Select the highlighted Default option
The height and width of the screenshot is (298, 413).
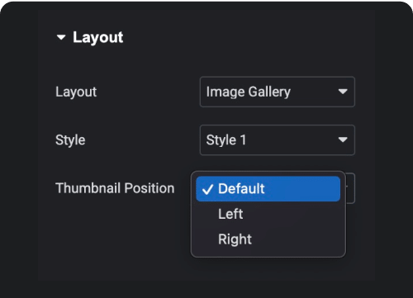pos(268,189)
